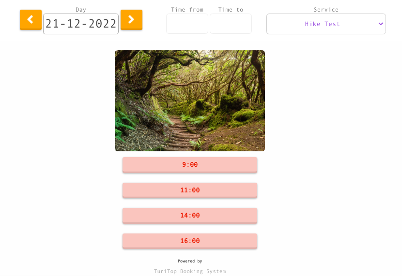Click the Time from label
This screenshot has width=402, height=276.
click(187, 10)
